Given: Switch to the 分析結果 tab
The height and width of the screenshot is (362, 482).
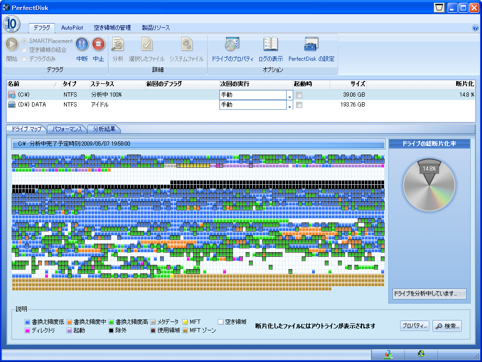Looking at the screenshot, I should pyautogui.click(x=104, y=129).
